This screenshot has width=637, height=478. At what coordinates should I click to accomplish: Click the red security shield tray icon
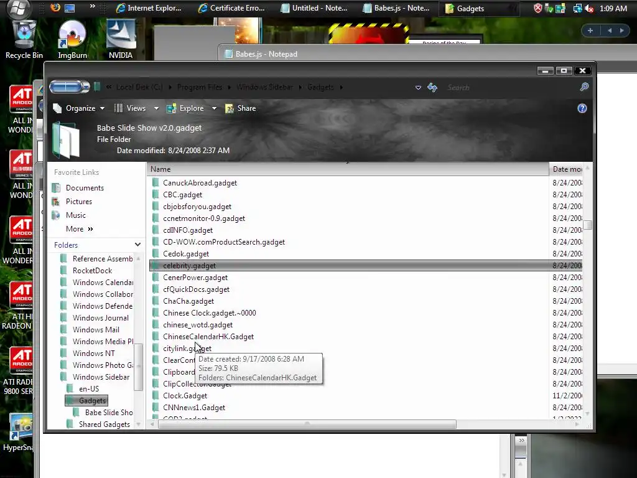538,8
